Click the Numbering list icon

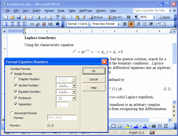(x=145, y=24)
